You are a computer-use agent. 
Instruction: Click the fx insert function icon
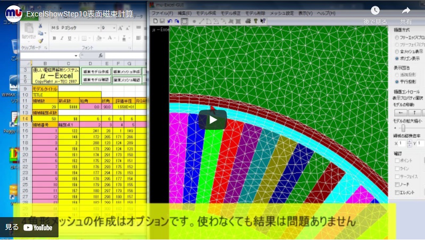pos(101,55)
